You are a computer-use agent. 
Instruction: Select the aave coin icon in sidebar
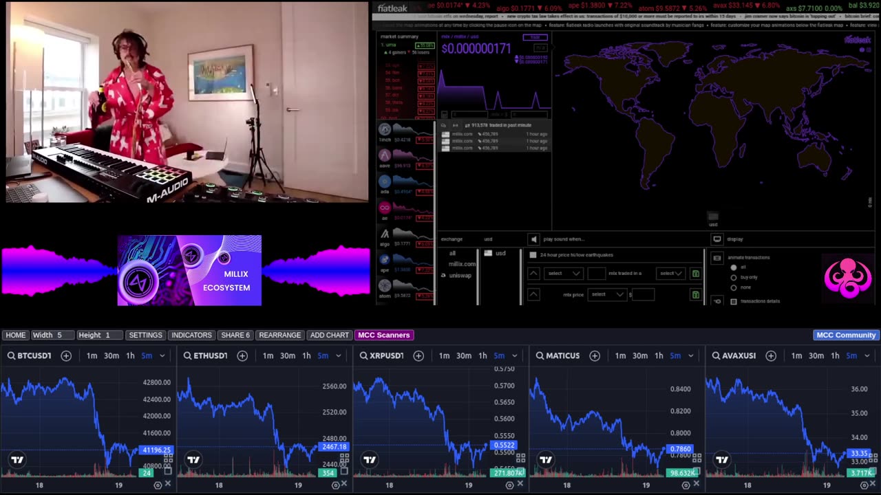(385, 156)
